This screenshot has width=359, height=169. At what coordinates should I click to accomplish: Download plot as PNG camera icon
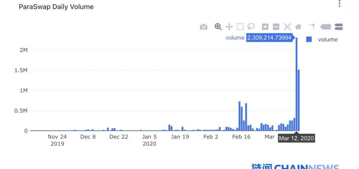point(203,27)
